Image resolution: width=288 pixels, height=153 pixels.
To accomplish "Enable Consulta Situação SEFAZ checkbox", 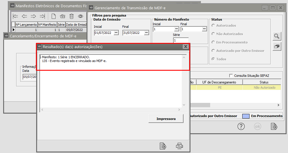I will 231,76.
